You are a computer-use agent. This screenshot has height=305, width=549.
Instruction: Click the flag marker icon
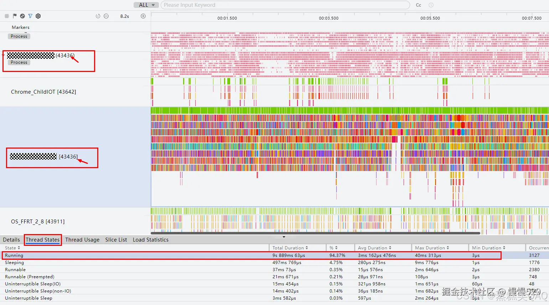pyautogui.click(x=15, y=16)
